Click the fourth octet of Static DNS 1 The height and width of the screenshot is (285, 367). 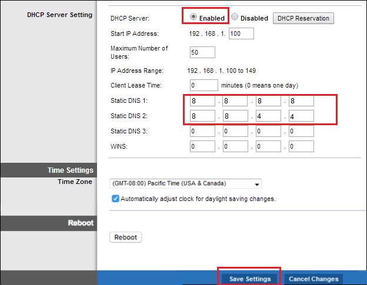[x=301, y=101]
